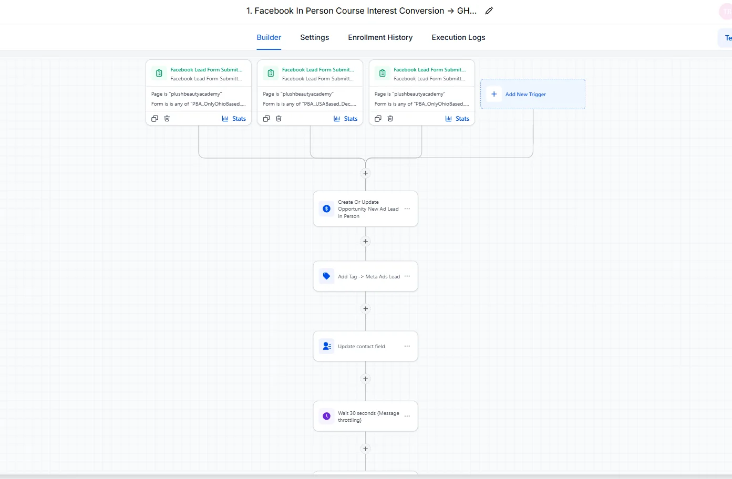Open three-dot menu for Add Tag action
732x479 pixels.
[x=407, y=276]
